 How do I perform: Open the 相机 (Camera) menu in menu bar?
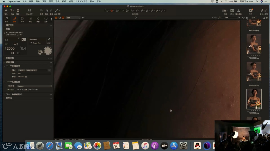point(64,1)
